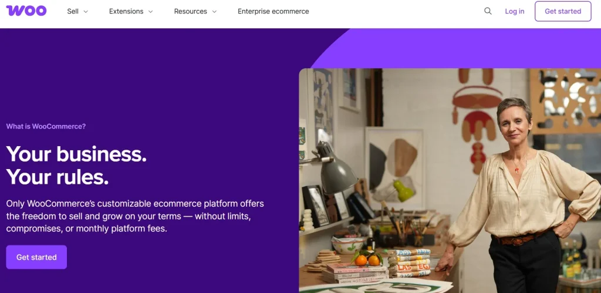Follow the What is WooCommerce? link
601x293 pixels.
pyautogui.click(x=46, y=126)
